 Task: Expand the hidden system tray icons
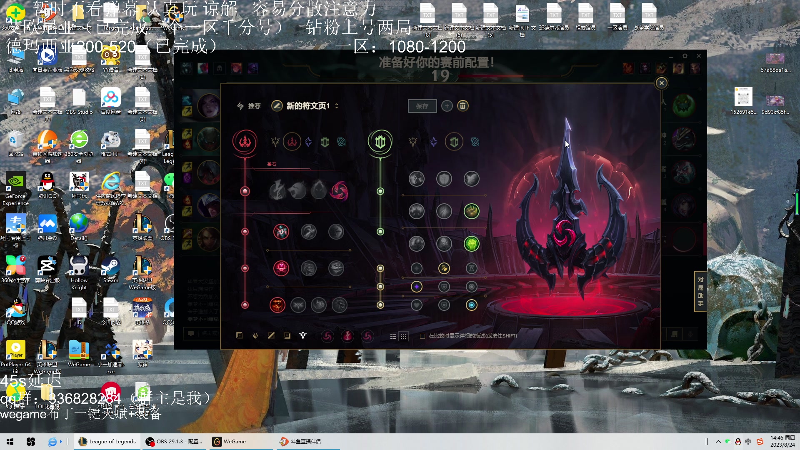click(x=718, y=442)
